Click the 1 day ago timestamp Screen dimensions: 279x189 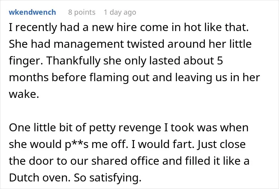pyautogui.click(x=120, y=12)
